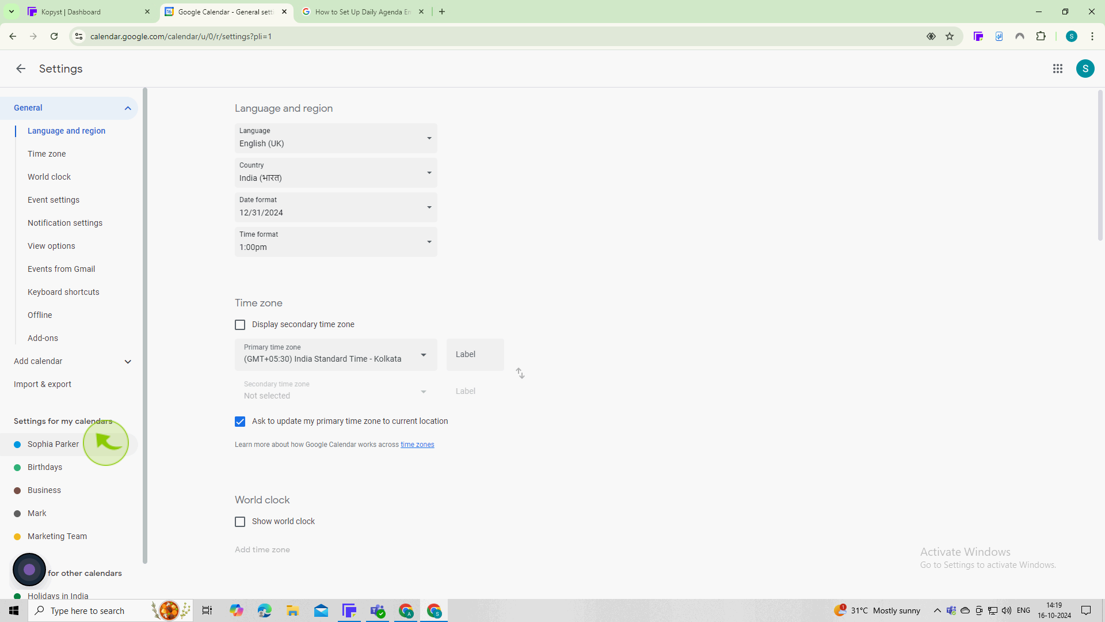Open new browser tab
Viewport: 1105px width, 622px height.
click(442, 12)
